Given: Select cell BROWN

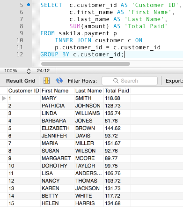Looking at the screenshot, I should [89, 128].
